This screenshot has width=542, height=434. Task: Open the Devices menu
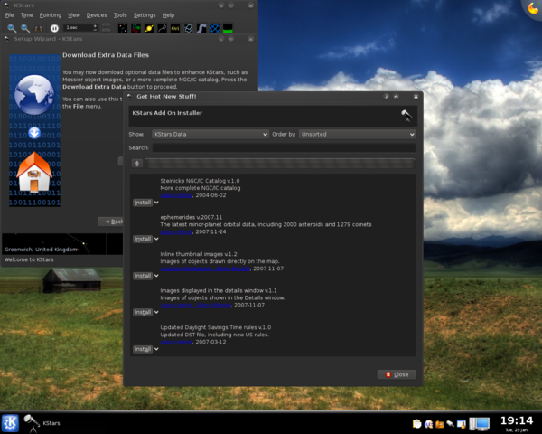(97, 15)
